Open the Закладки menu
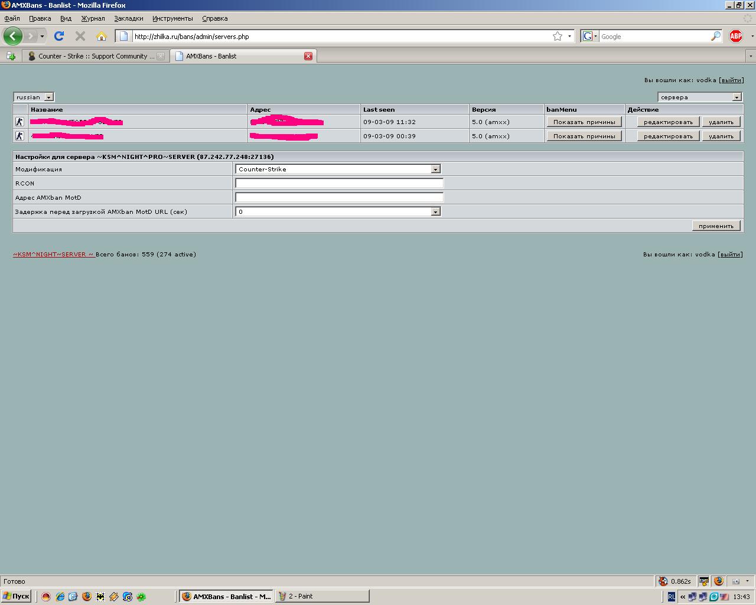The image size is (756, 605). [x=128, y=18]
